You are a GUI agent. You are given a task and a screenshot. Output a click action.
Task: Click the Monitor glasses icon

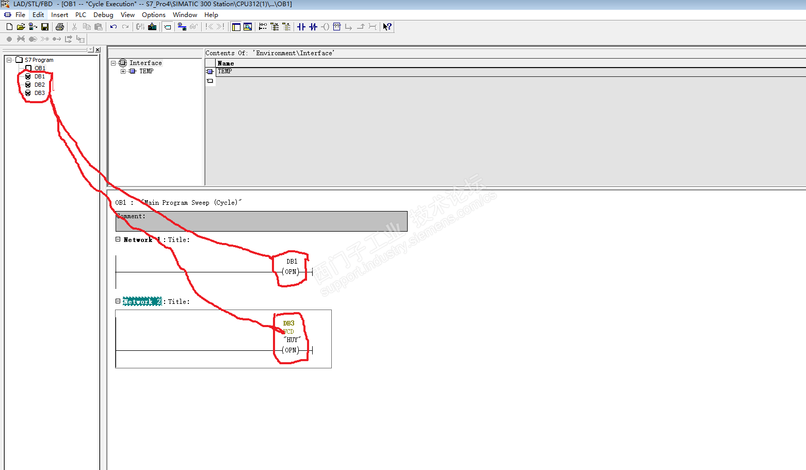click(x=194, y=27)
